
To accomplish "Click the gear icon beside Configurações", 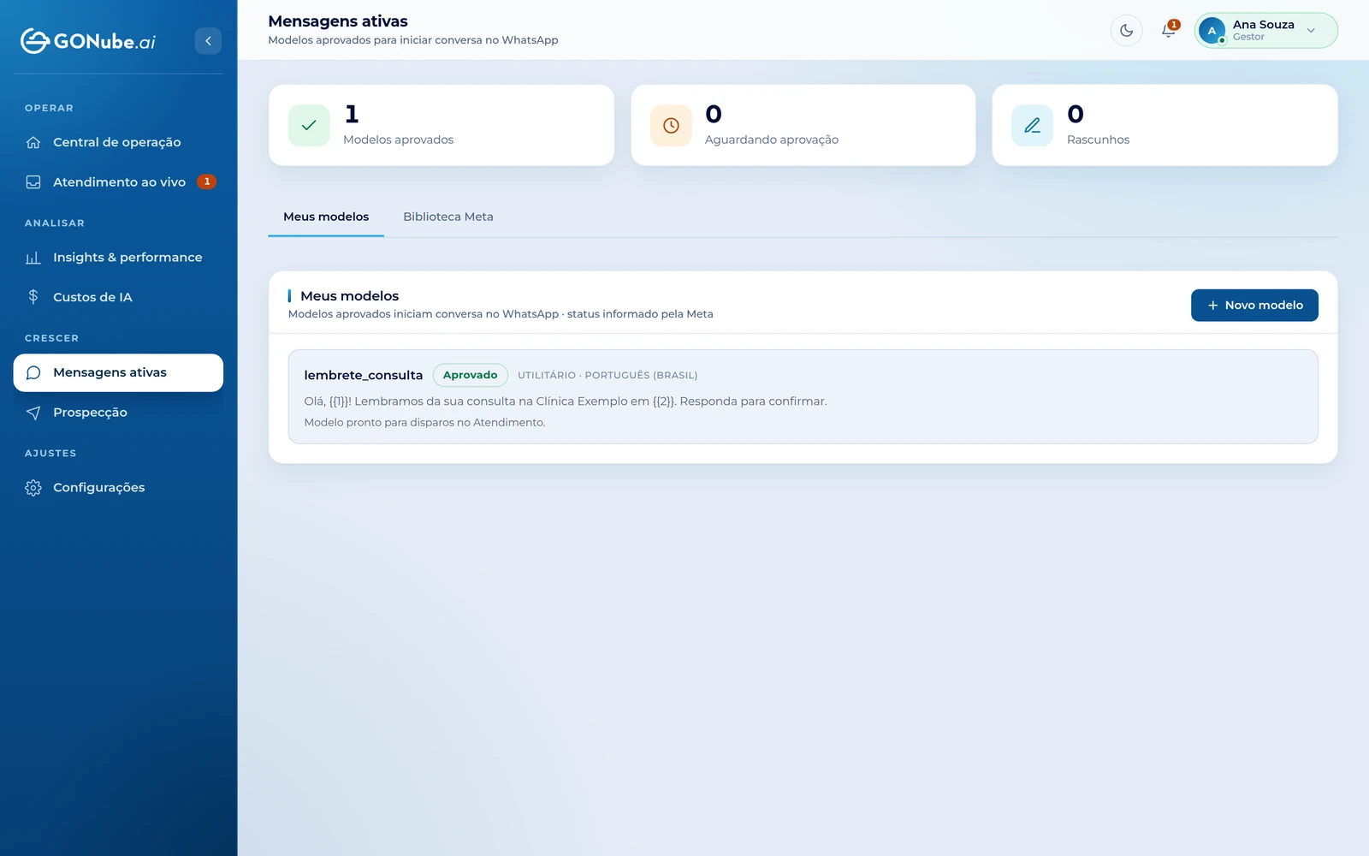I will click(33, 488).
